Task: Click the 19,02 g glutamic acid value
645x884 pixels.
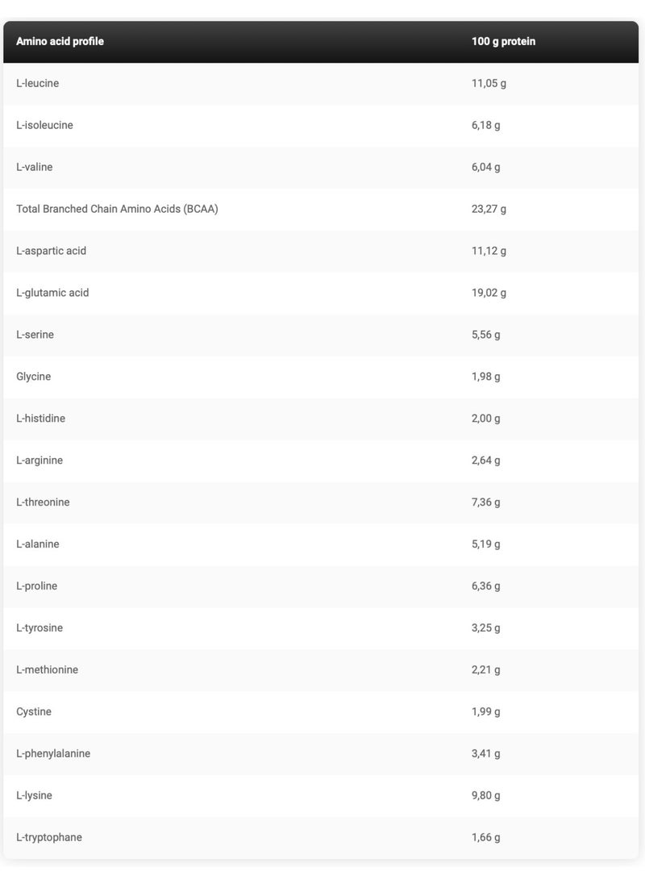Action: pos(489,293)
